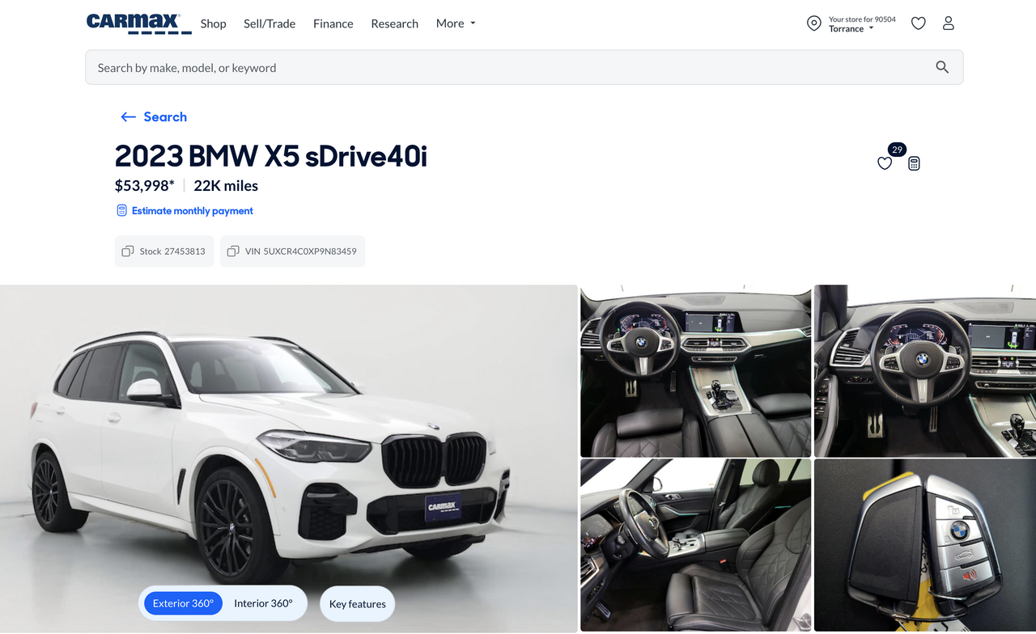This screenshot has width=1036, height=634.
Task: Click the 29 favorites count badge
Action: 896,150
